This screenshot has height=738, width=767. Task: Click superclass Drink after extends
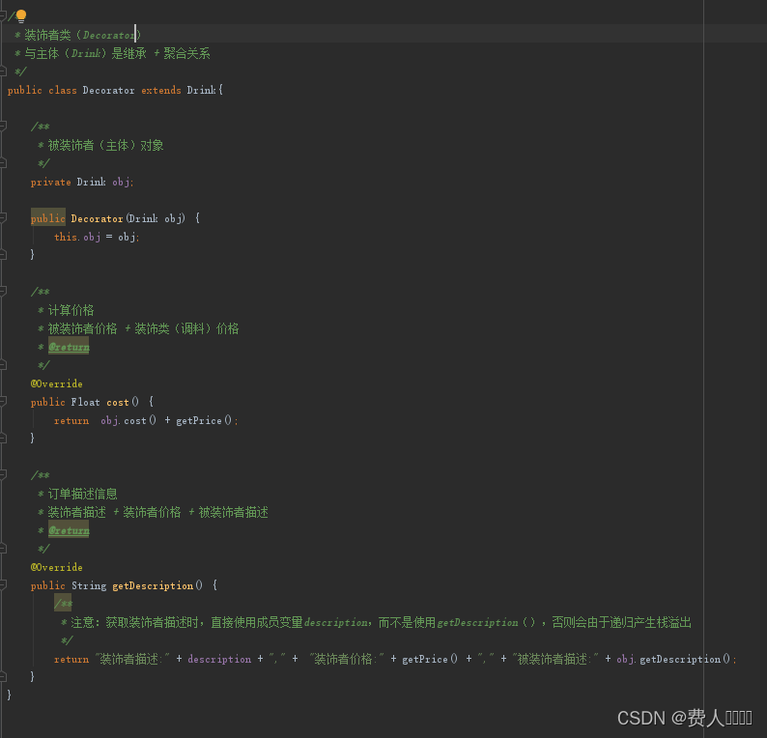[201, 90]
